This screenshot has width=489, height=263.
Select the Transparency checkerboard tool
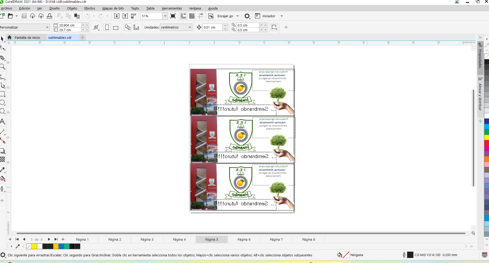pyautogui.click(x=3, y=159)
